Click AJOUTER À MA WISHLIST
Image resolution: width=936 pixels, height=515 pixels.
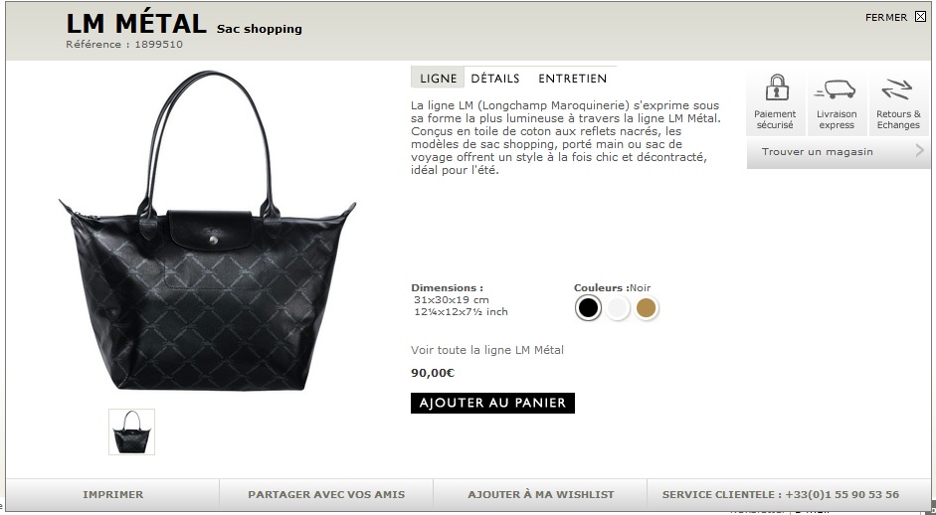540,494
